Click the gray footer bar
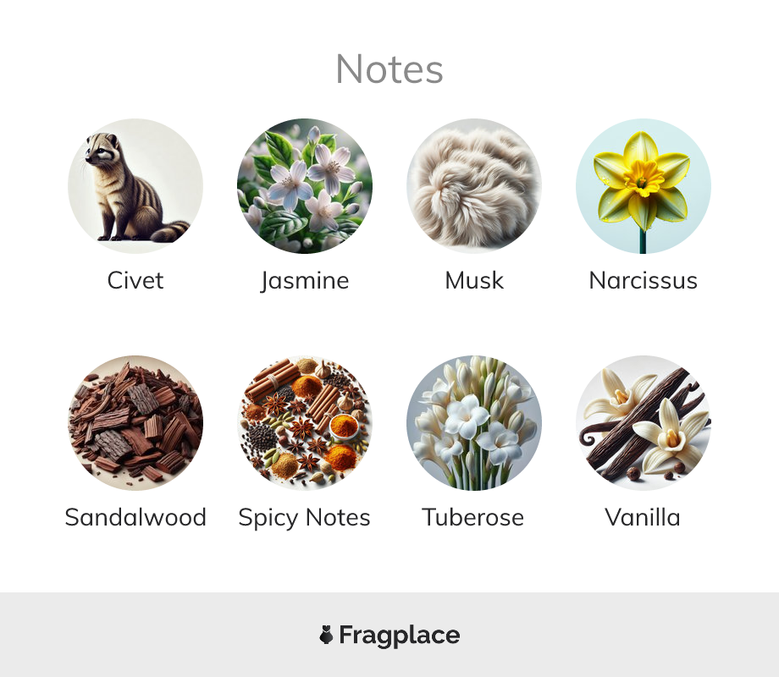Viewport: 779px width, 677px height. (x=389, y=635)
